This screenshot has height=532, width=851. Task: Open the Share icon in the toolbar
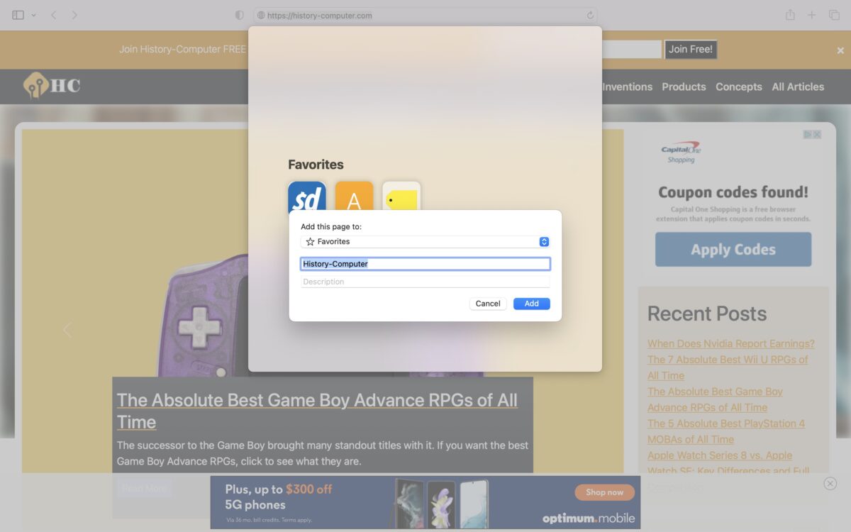pos(790,15)
